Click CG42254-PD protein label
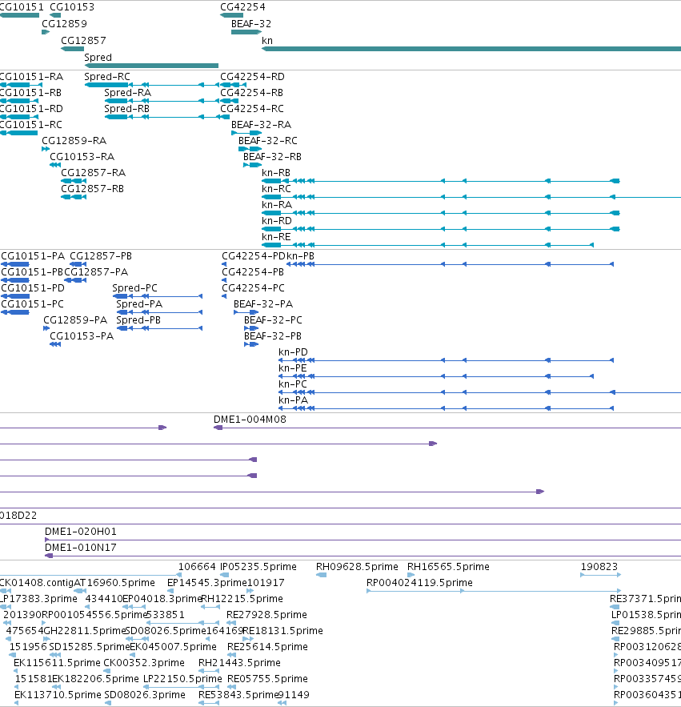Image resolution: width=681 pixels, height=707 pixels. pos(254,256)
